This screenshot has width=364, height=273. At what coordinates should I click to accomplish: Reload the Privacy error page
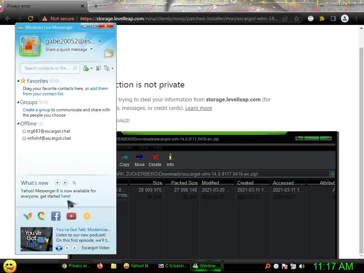(31, 18)
